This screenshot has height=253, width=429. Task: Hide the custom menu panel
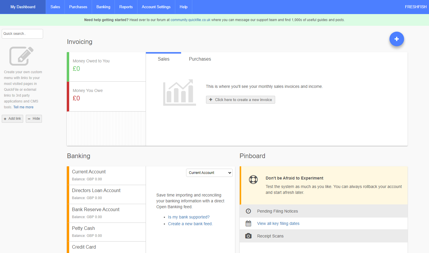tap(34, 119)
